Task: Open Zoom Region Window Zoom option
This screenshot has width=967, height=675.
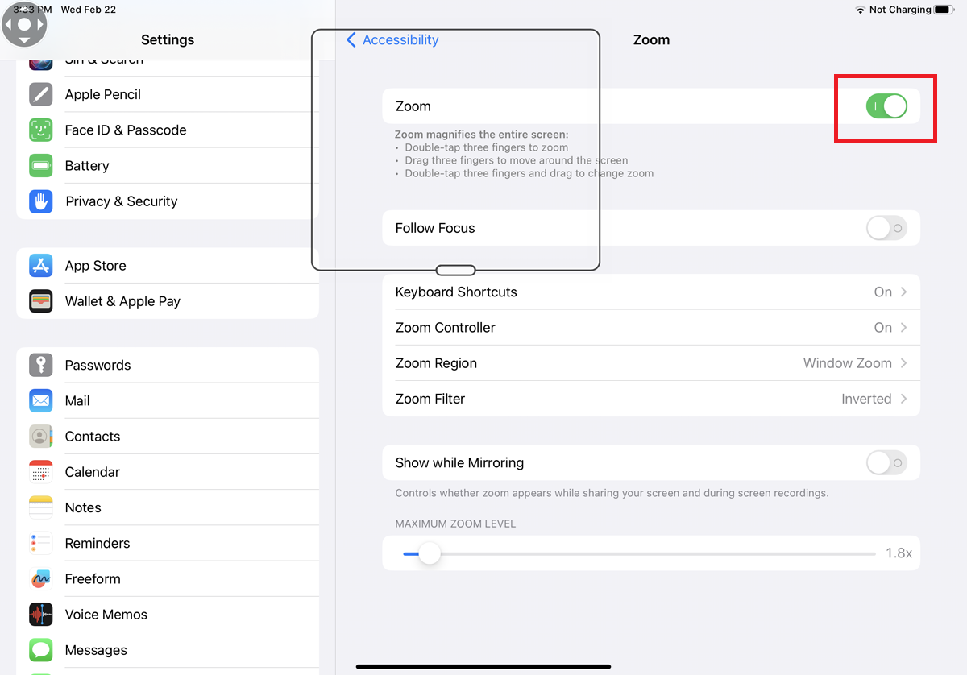Action: tap(650, 363)
